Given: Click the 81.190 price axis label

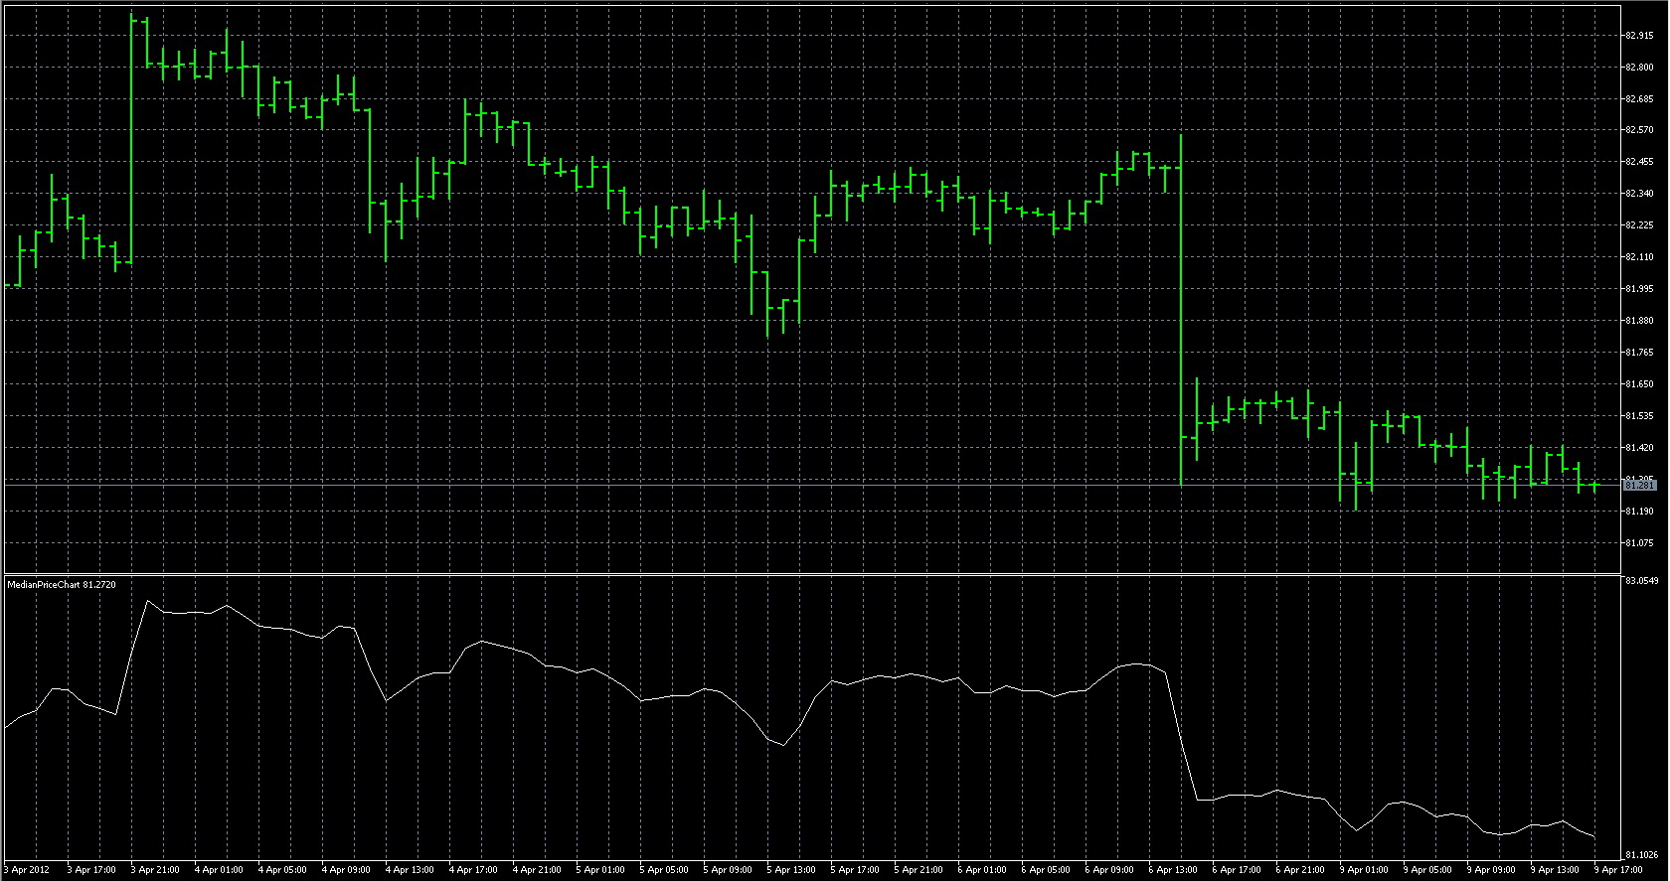Looking at the screenshot, I should 1639,512.
